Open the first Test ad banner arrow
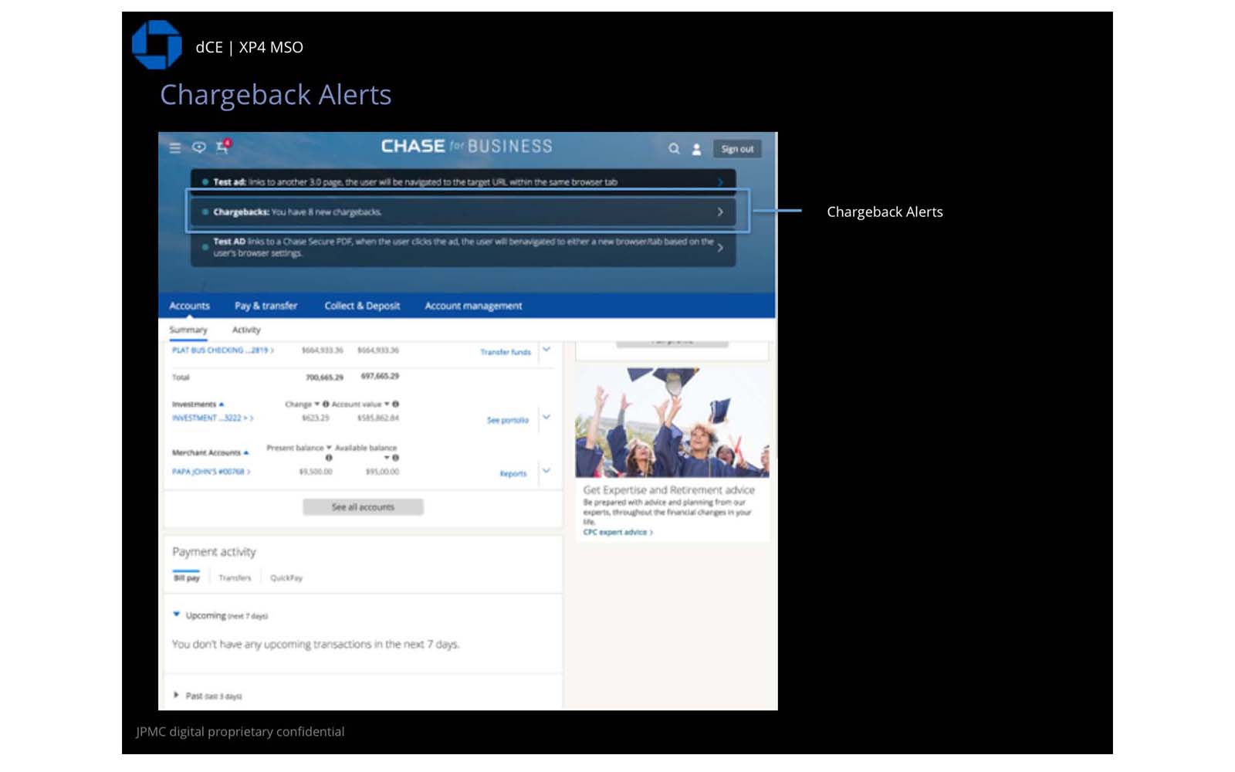The height and width of the screenshot is (772, 1235). [x=720, y=182]
